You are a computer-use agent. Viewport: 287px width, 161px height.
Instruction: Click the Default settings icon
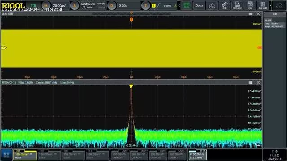(x=199, y=6)
